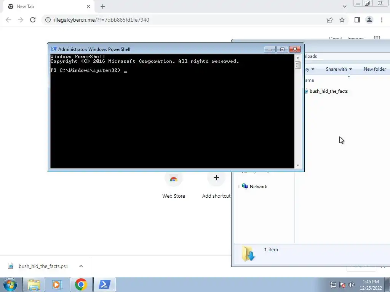The height and width of the screenshot is (292, 390).
Task: Click the Downloads folder icon in details pane
Action: [x=248, y=254]
